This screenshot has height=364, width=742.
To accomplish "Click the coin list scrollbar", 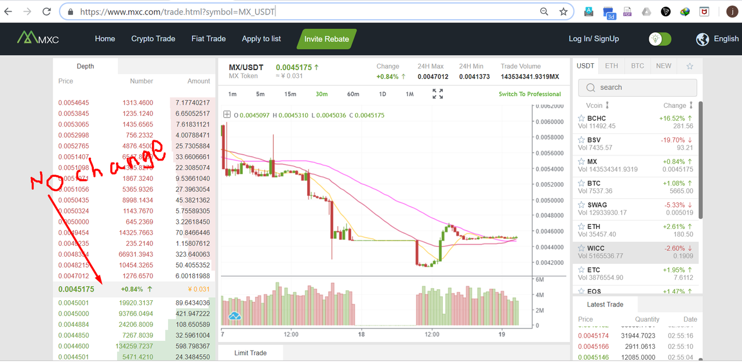I will pyautogui.click(x=700, y=159).
